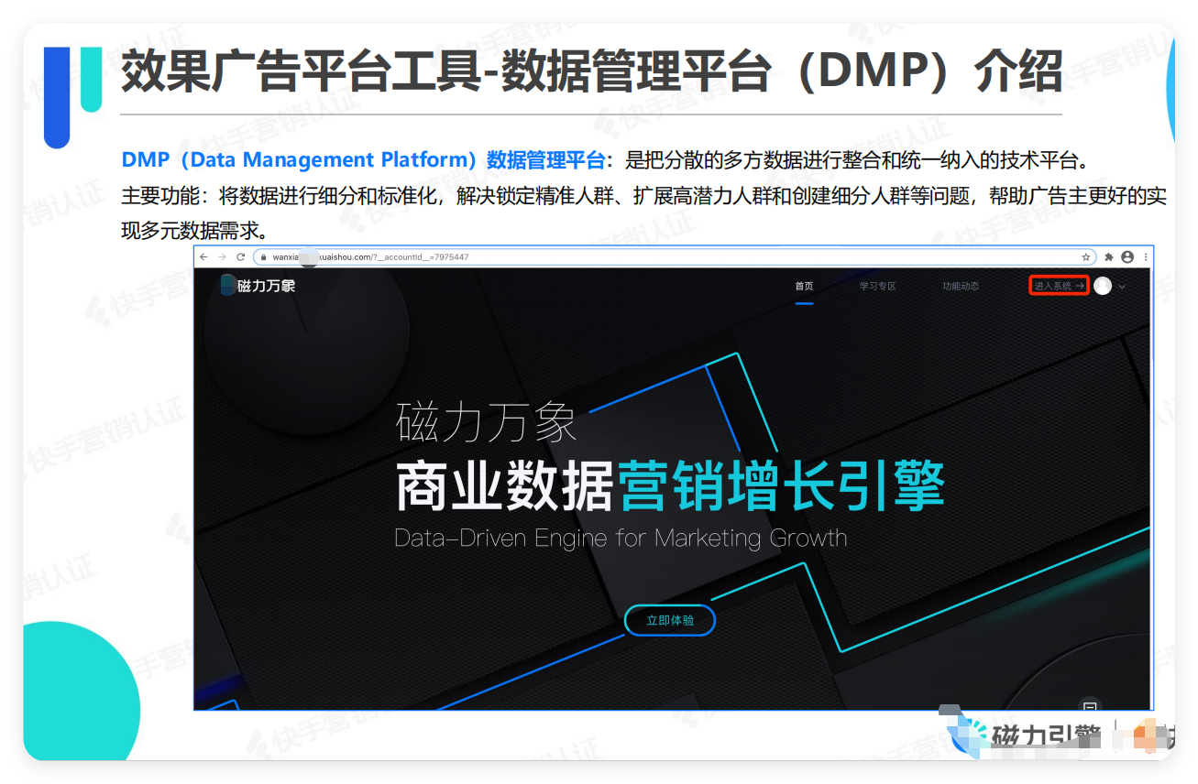Open the 学习专区 navigation tab
This screenshot has width=1198, height=784.
(877, 286)
